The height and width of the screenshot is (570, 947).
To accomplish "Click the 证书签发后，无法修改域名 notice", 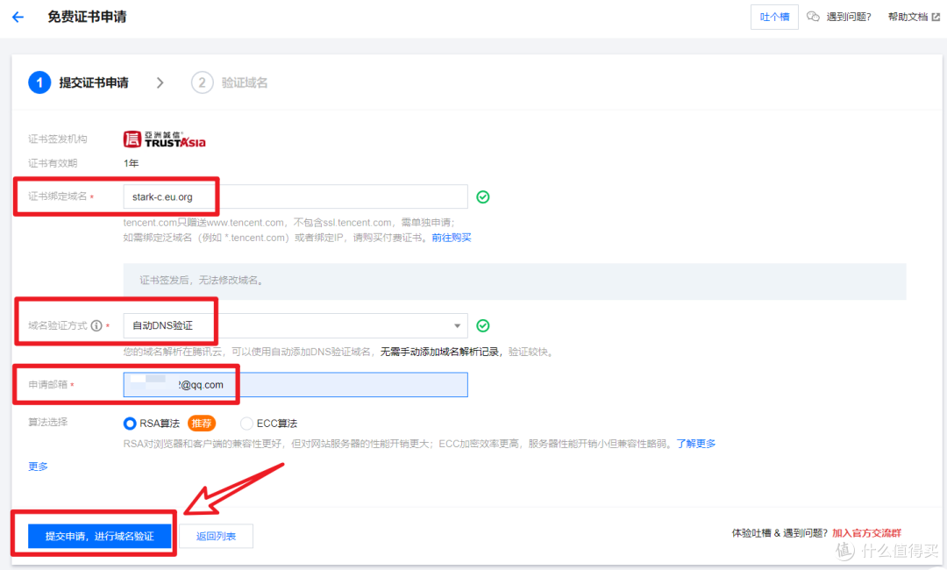I will coord(515,281).
